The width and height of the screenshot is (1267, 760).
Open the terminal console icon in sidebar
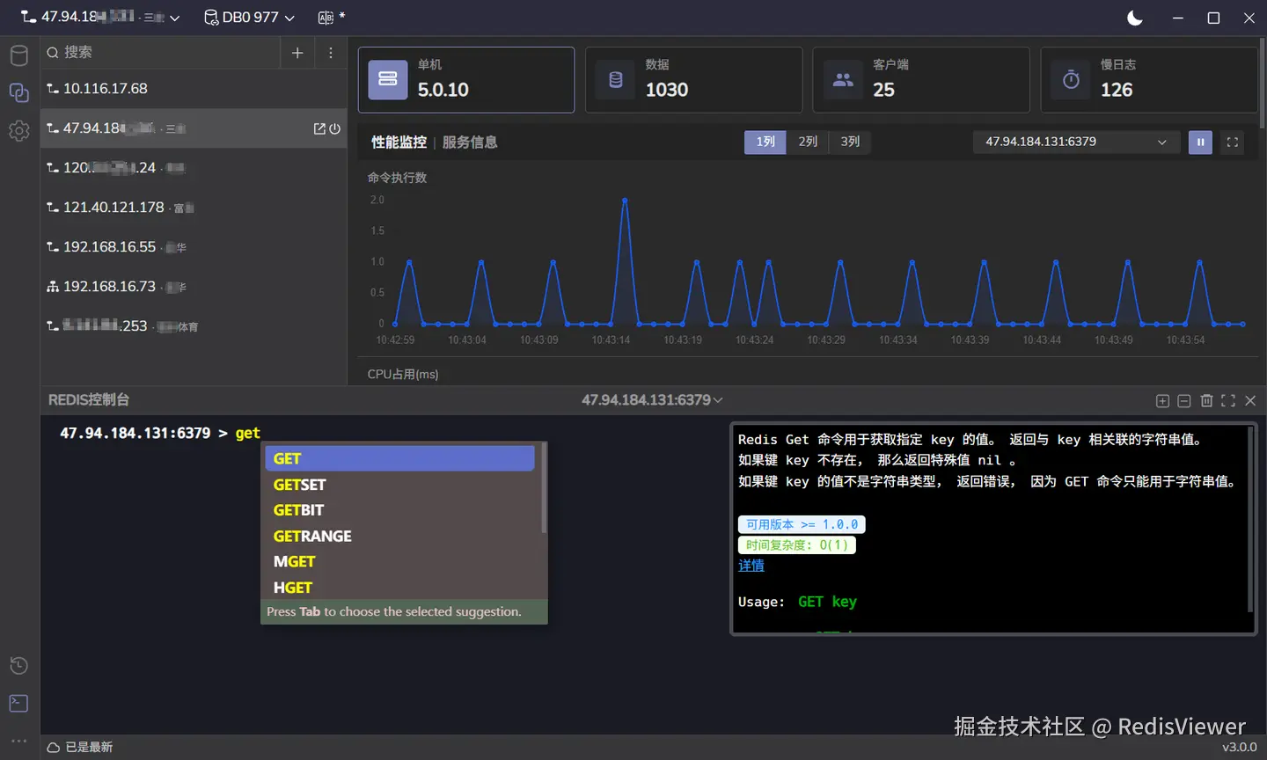pyautogui.click(x=18, y=703)
